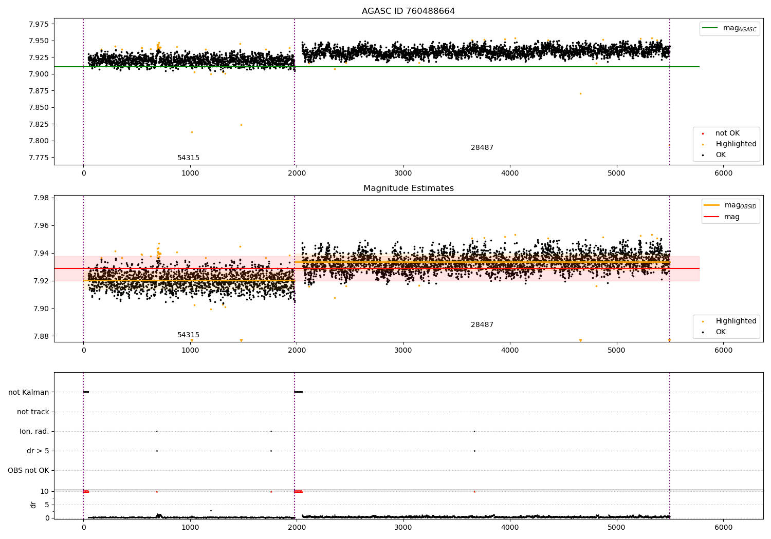Click the 7.800 y-axis tick label
The image size is (771, 539).
(39, 141)
